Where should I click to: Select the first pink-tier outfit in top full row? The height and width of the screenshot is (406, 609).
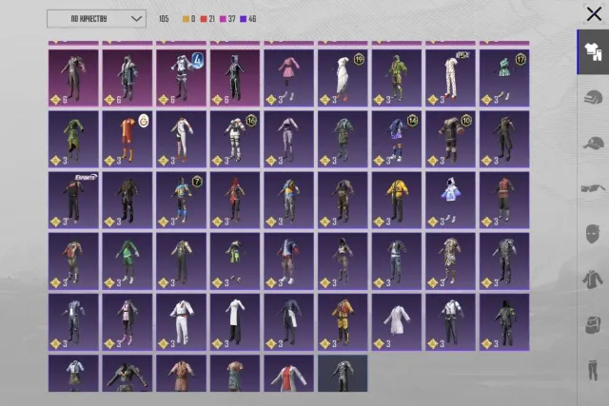73,78
